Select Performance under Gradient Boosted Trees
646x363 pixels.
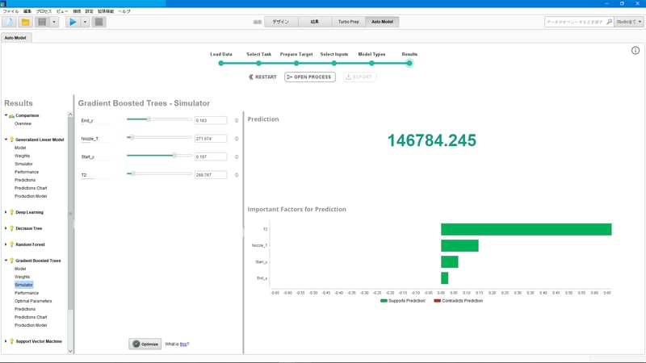(27, 293)
